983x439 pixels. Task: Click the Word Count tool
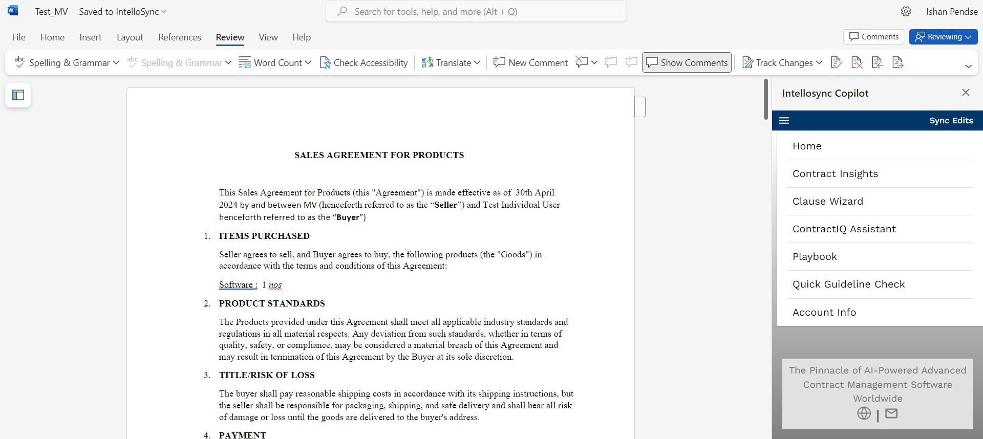pos(271,62)
